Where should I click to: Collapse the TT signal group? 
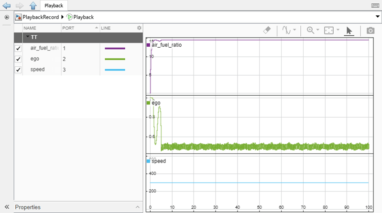pyautogui.click(x=28, y=37)
